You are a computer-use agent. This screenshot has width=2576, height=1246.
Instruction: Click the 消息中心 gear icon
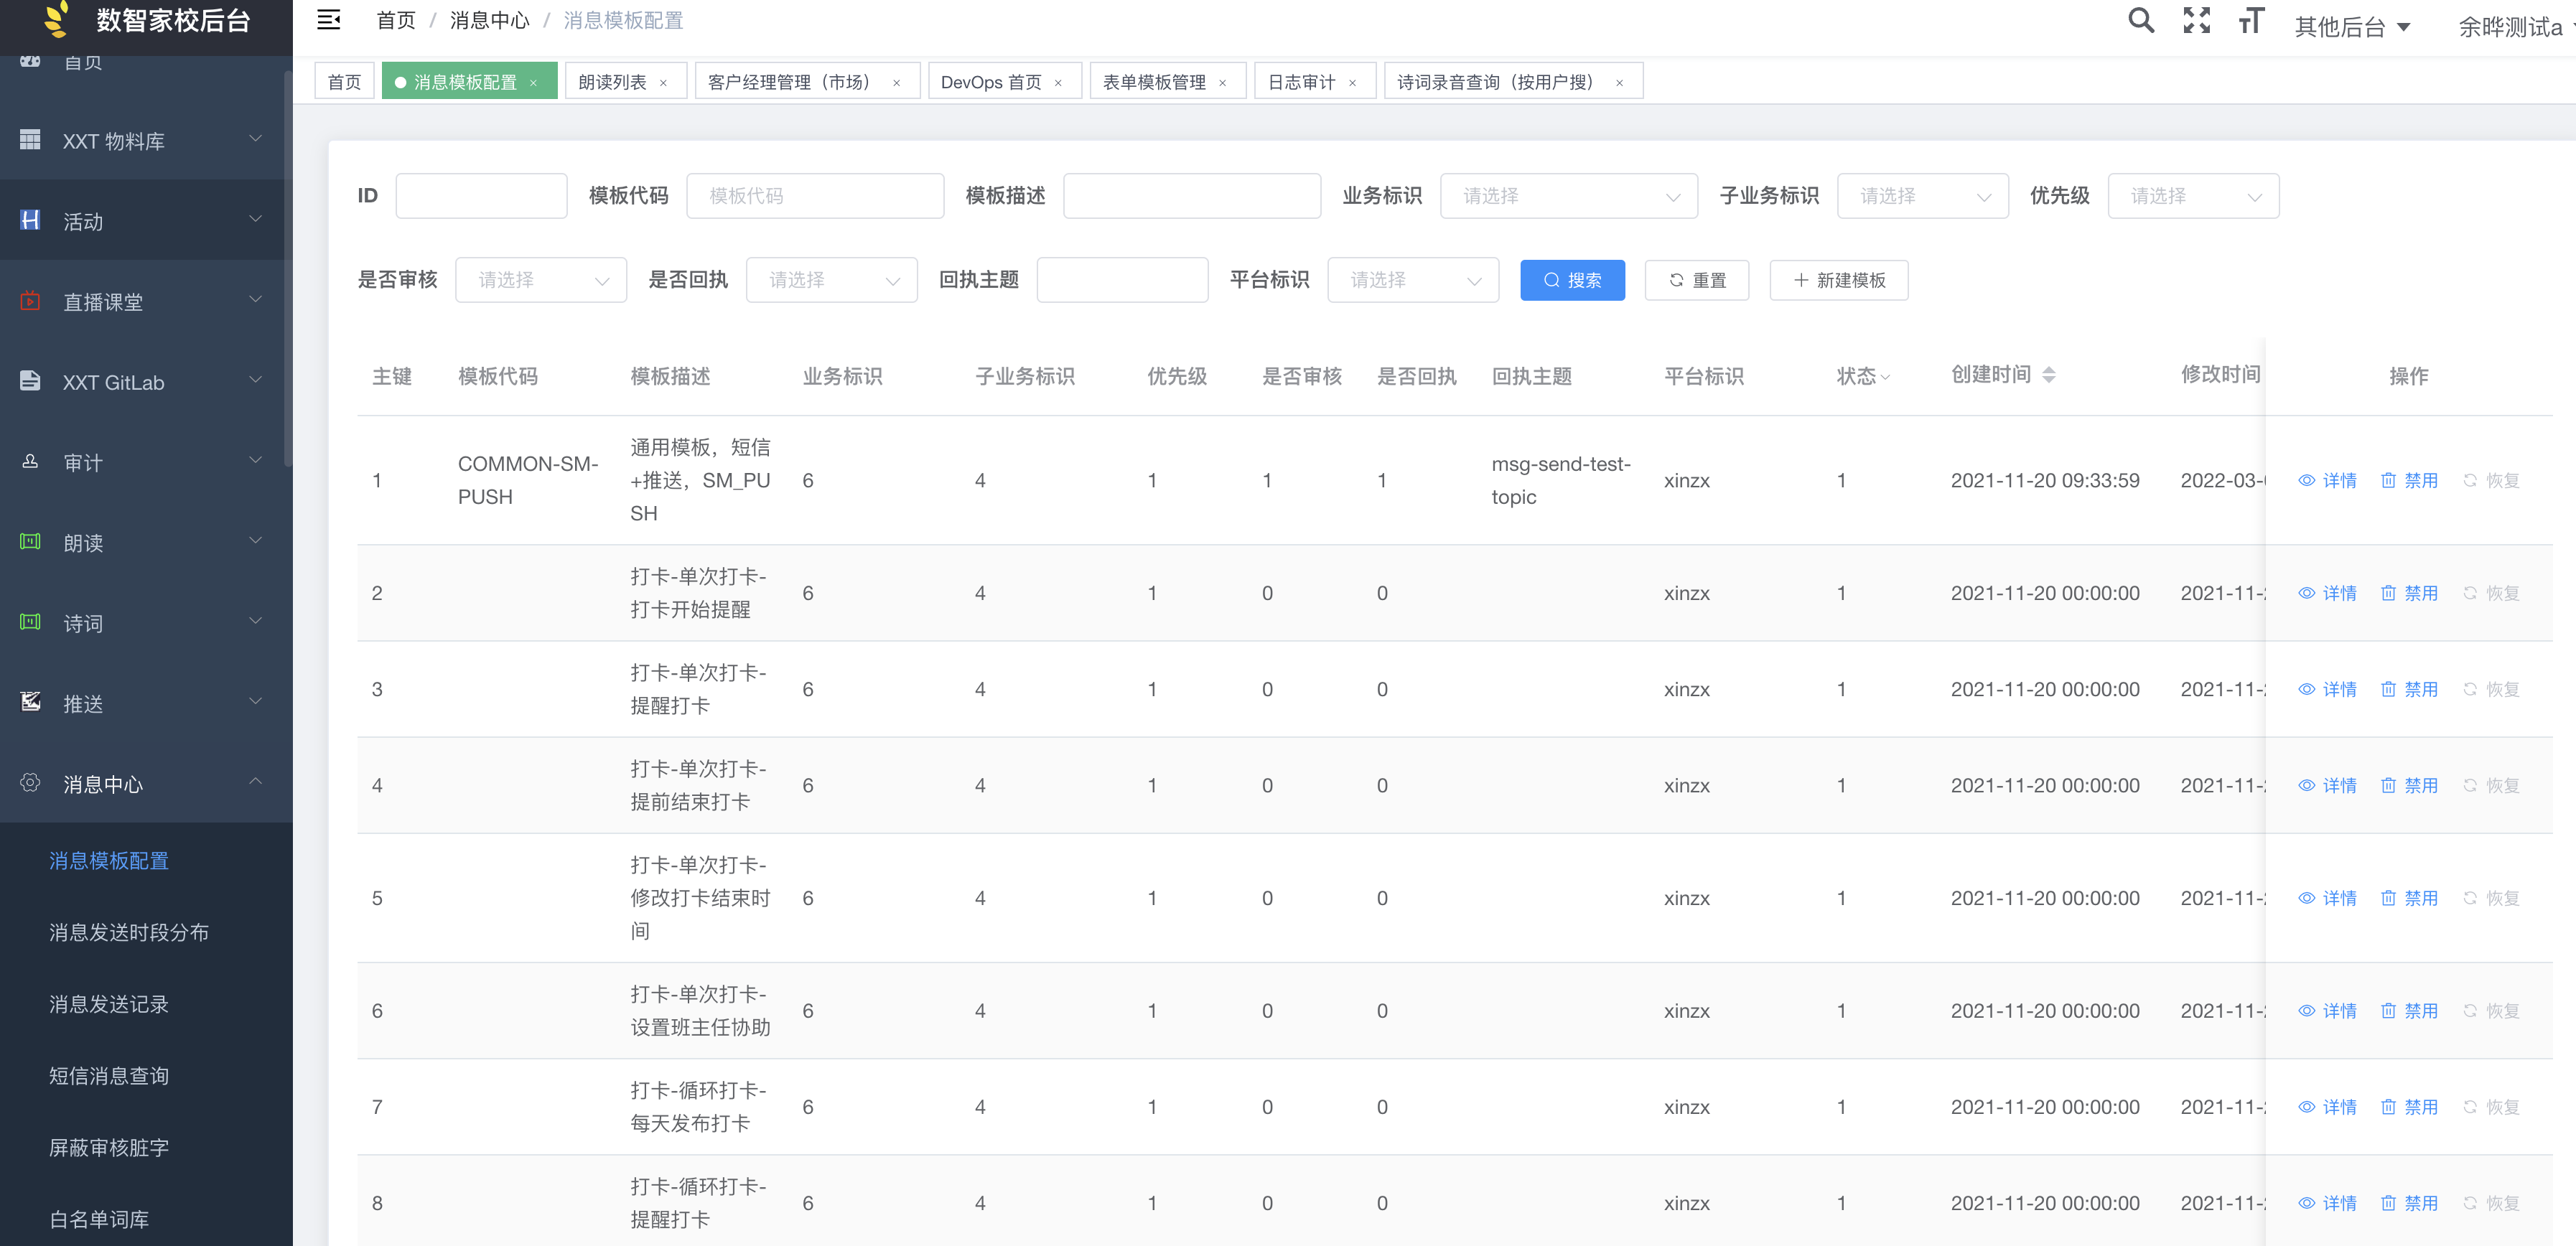[x=30, y=783]
